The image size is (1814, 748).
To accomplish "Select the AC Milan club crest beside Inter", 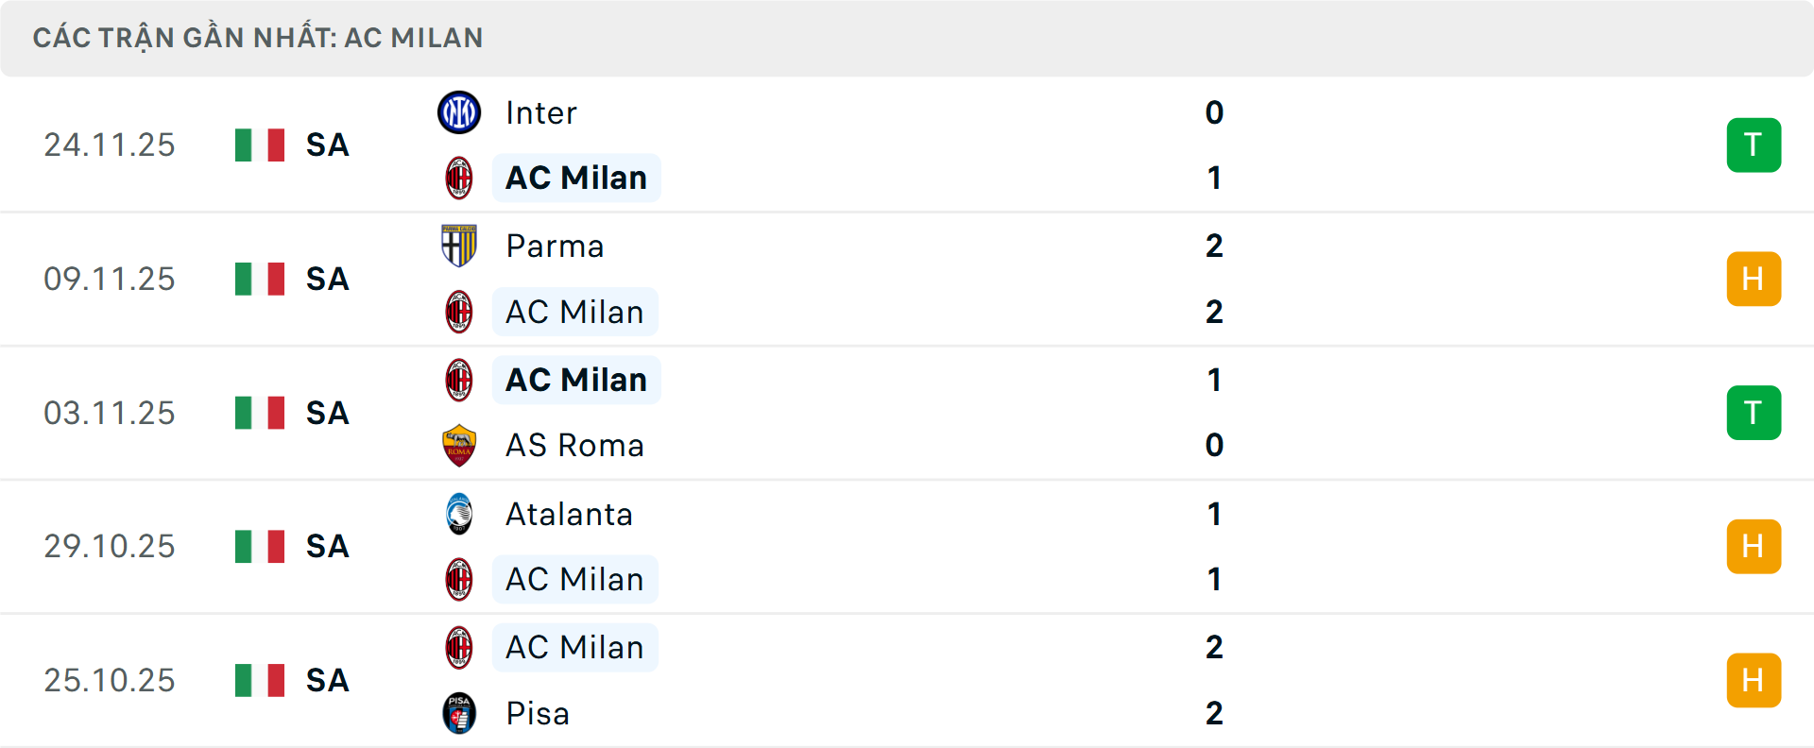I will click(460, 178).
